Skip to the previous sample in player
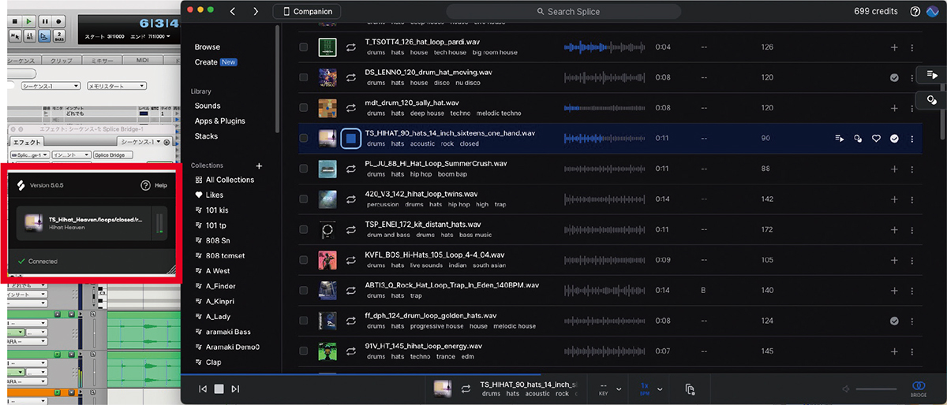The height and width of the screenshot is (405, 947). 203,389
